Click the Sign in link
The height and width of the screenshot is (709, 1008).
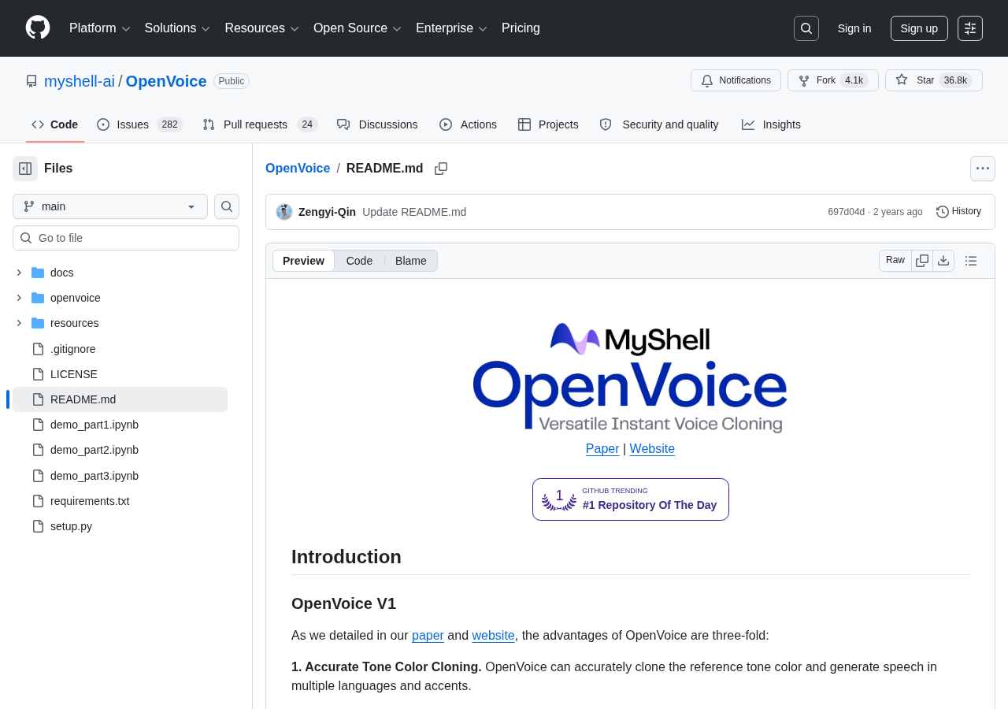[854, 28]
